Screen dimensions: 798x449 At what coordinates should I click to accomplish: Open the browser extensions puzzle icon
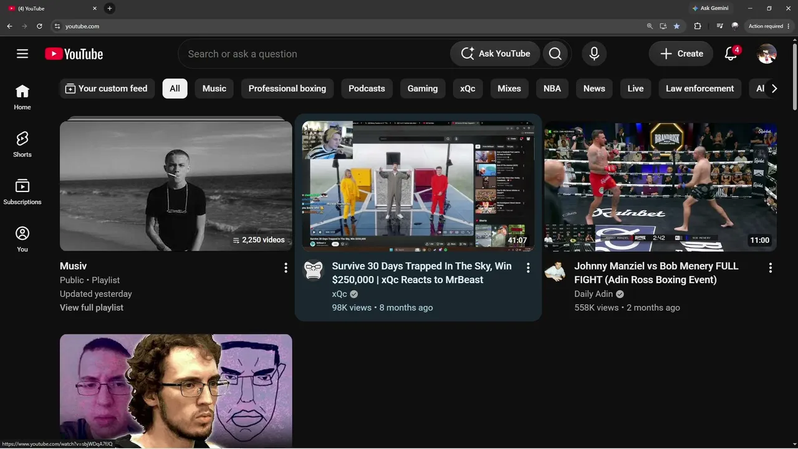tap(698, 26)
